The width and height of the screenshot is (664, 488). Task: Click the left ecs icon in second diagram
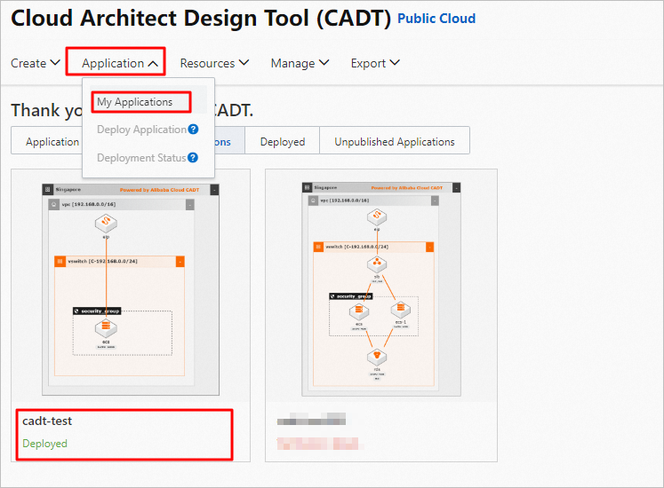[359, 312]
